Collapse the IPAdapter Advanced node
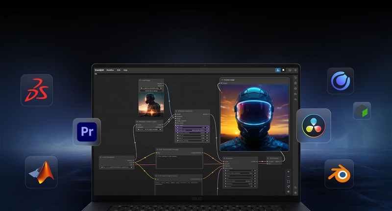392x211 pixels. pos(176,111)
